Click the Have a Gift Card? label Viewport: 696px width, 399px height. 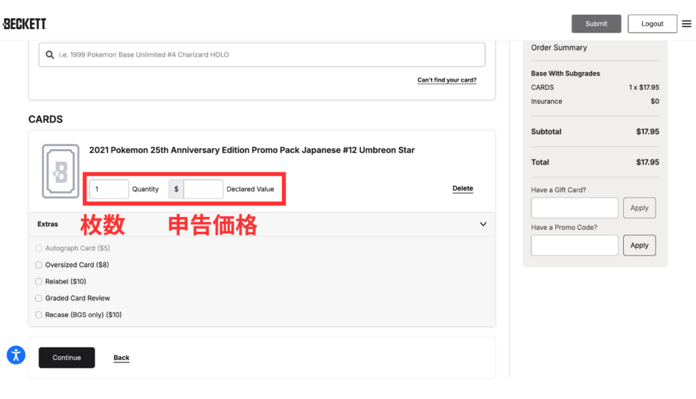(559, 190)
